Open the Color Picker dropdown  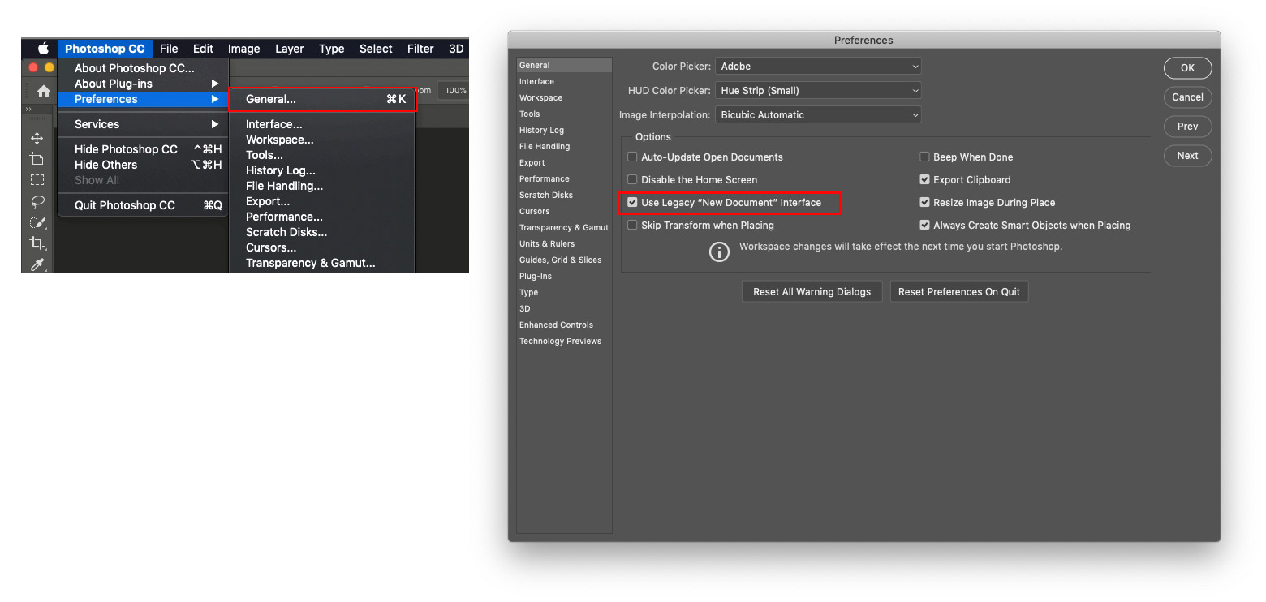tap(818, 67)
